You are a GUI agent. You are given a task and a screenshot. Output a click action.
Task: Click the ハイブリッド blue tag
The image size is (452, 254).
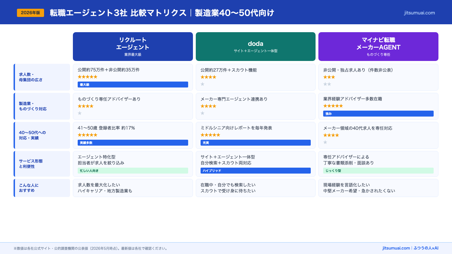pyautogui.click(x=256, y=170)
